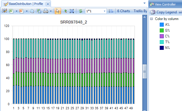Click the green refresh arrows icon
The image size is (182, 111).
pyautogui.click(x=80, y=11)
